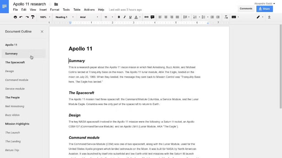Toggle bold formatting
The width and height of the screenshot is (282, 158).
pos(119,17)
